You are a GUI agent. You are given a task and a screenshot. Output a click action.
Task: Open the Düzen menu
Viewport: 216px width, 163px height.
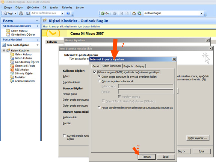point(20,8)
